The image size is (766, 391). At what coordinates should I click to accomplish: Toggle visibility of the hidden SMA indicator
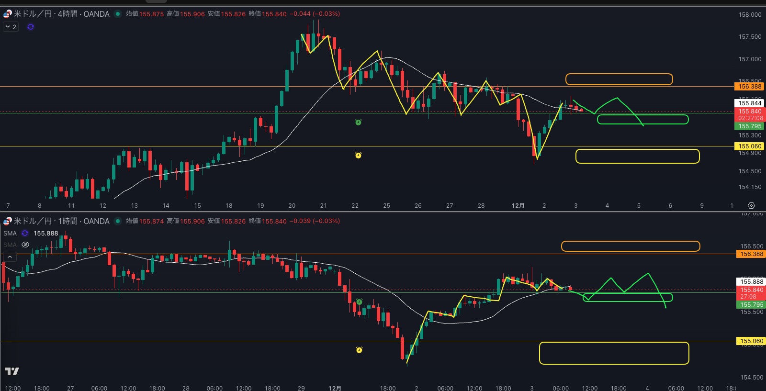[x=25, y=245]
